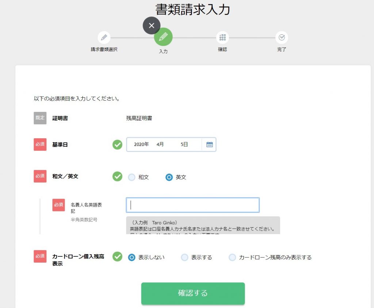Click the 確認 grid step icon
Viewport: 374px width, 308px height.
(222, 37)
